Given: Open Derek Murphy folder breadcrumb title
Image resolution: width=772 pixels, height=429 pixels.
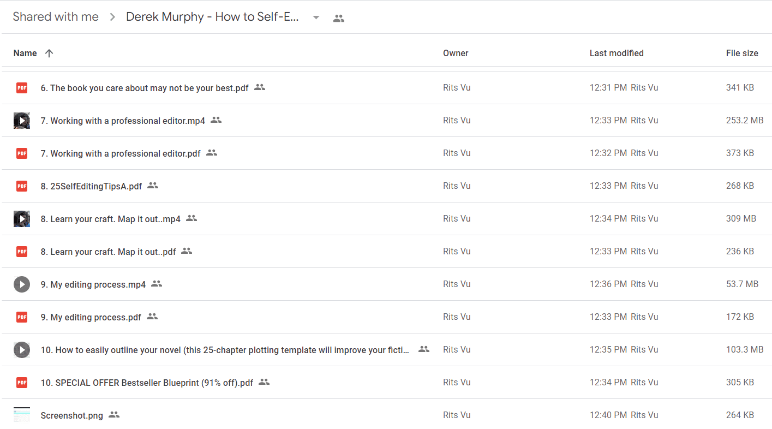Looking at the screenshot, I should click(x=212, y=17).
